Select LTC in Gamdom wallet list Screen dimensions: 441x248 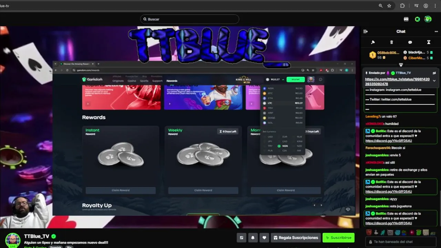(283, 103)
